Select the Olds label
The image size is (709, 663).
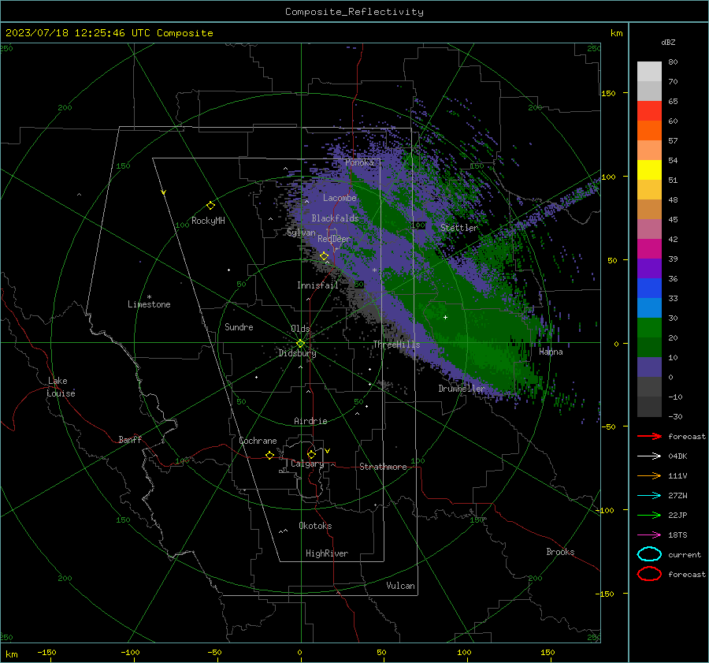click(300, 329)
